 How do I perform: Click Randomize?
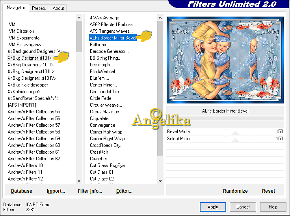pyautogui.click(x=235, y=191)
